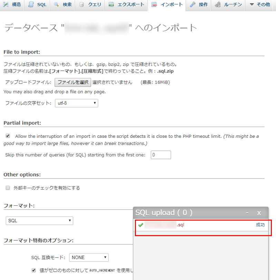Click the SQL upload ( 0 ) title
The width and height of the screenshot is (276, 280).
click(x=164, y=213)
